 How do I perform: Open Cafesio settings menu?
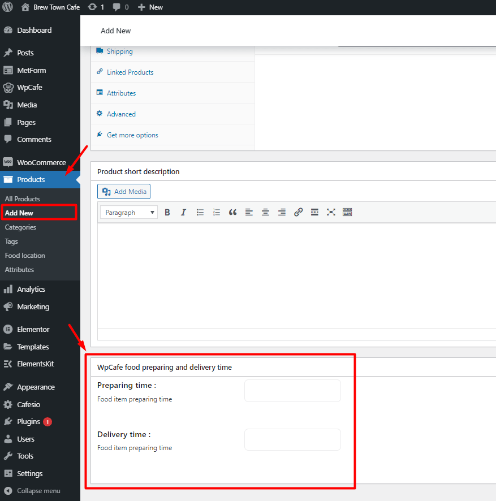(x=40, y=404)
